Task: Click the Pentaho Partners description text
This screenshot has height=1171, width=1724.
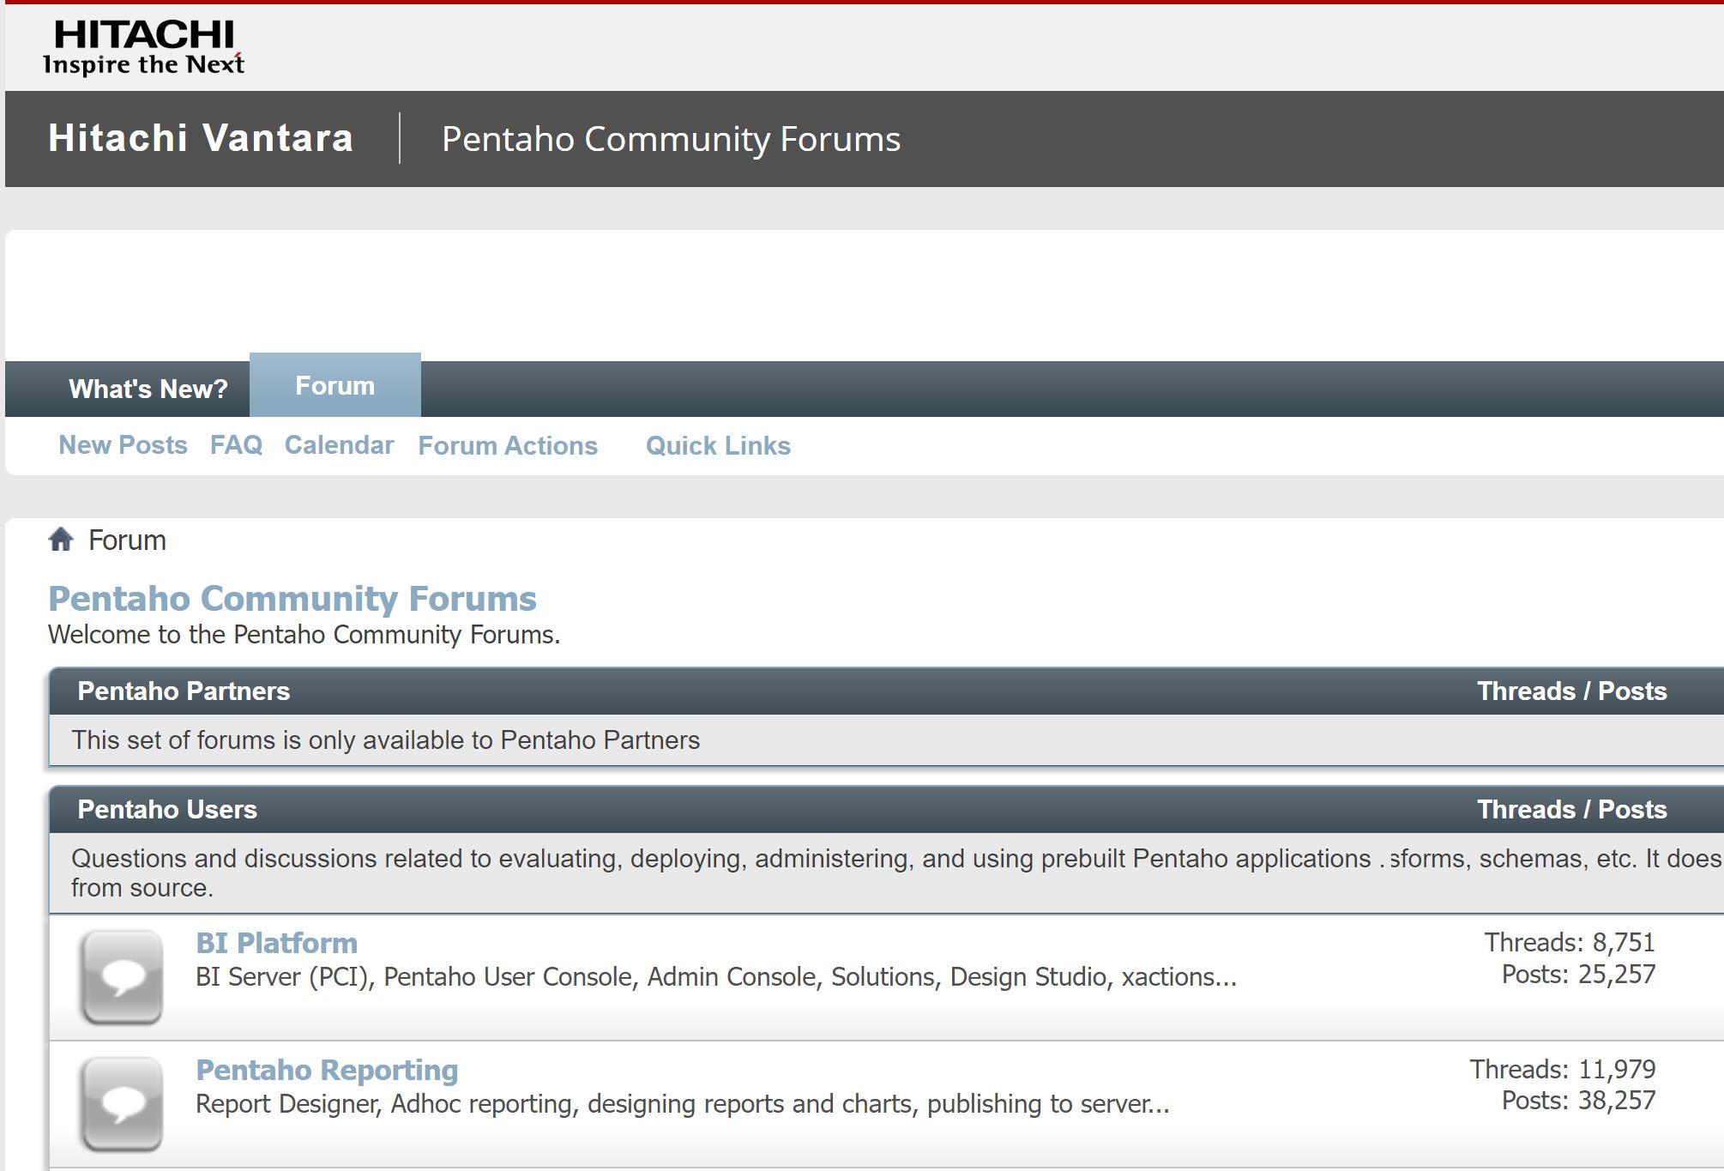Action: click(386, 740)
